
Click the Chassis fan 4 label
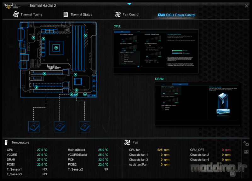[x=199, y=160]
